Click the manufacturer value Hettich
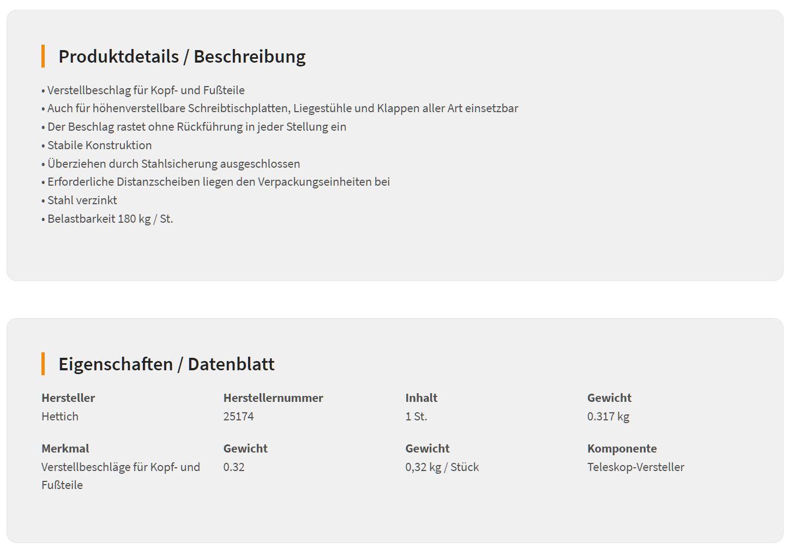 (60, 417)
